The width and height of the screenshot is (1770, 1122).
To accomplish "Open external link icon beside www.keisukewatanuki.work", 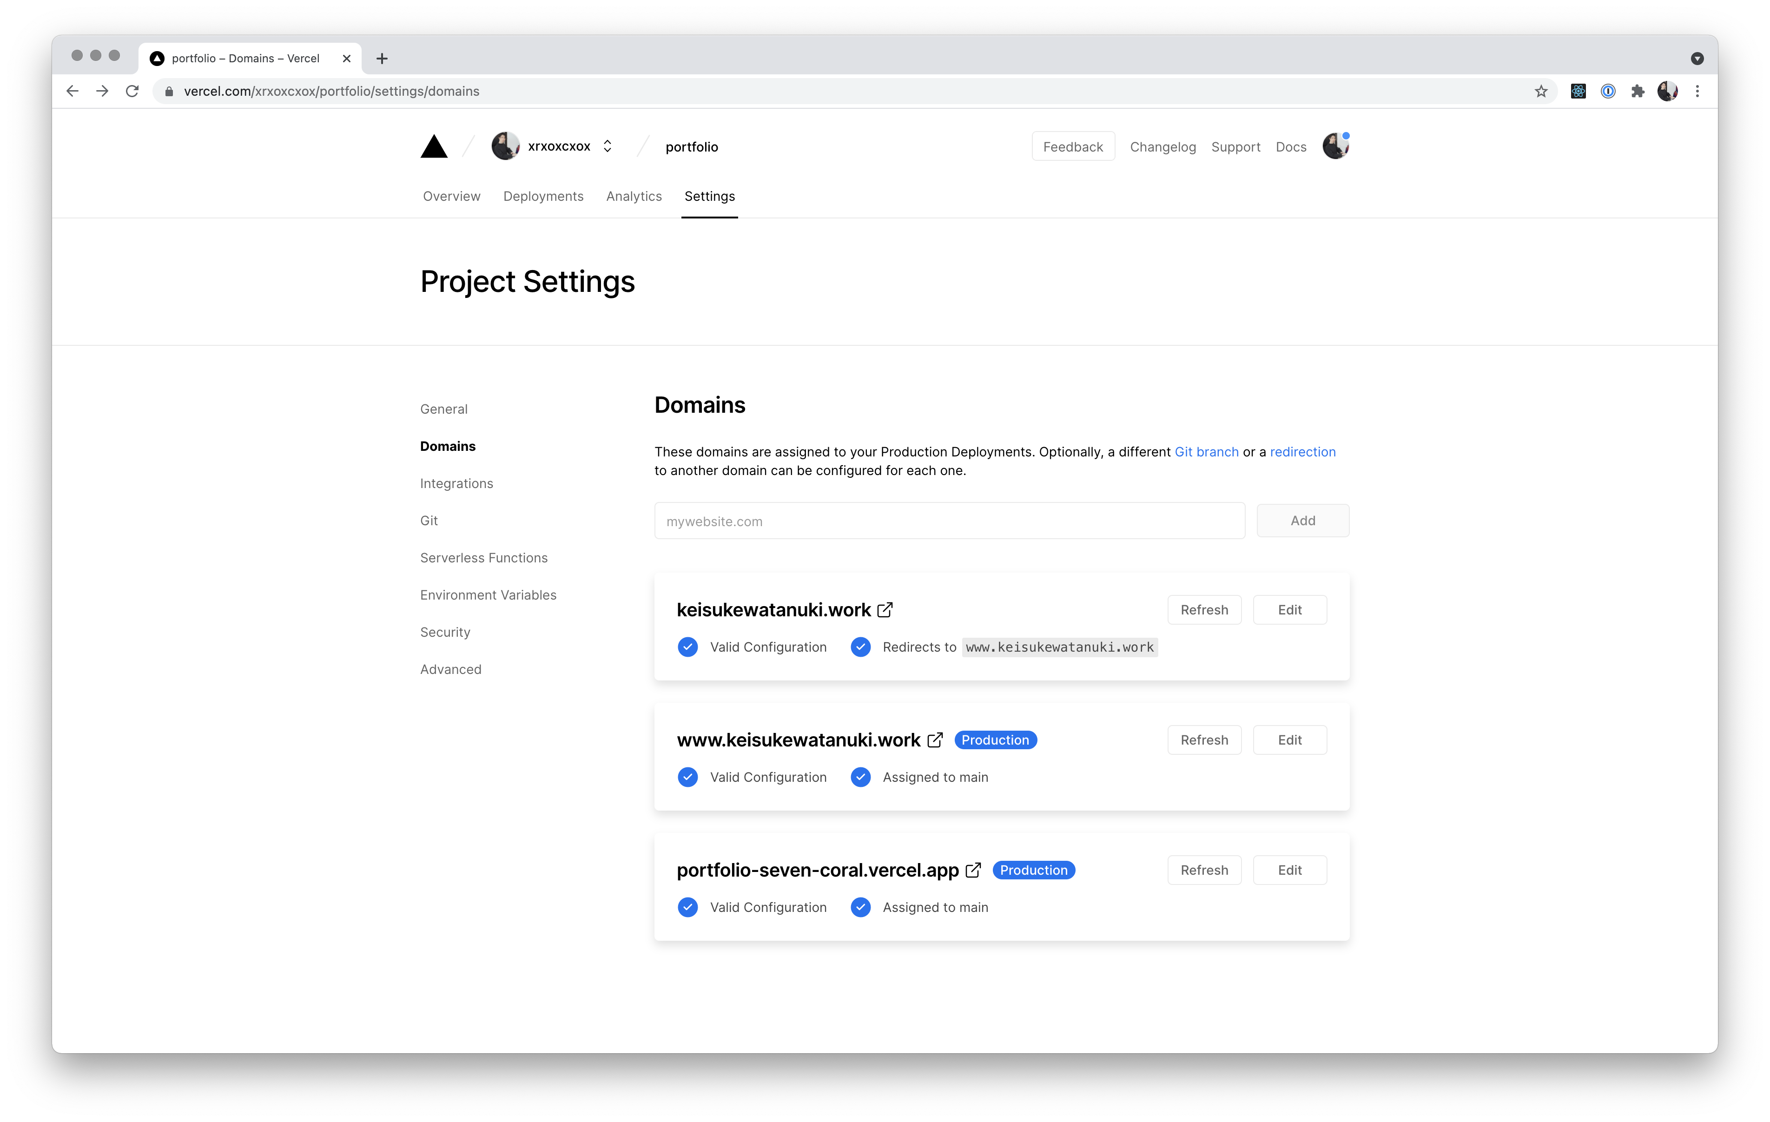I will click(x=934, y=739).
